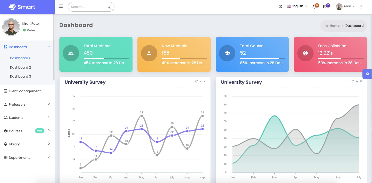The image size is (372, 183).
Task: Click inside the search field
Action: (88, 7)
